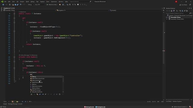Open the Awake() member navigation dropdown
The image size is (193, 108).
pyautogui.click(x=136, y=10)
